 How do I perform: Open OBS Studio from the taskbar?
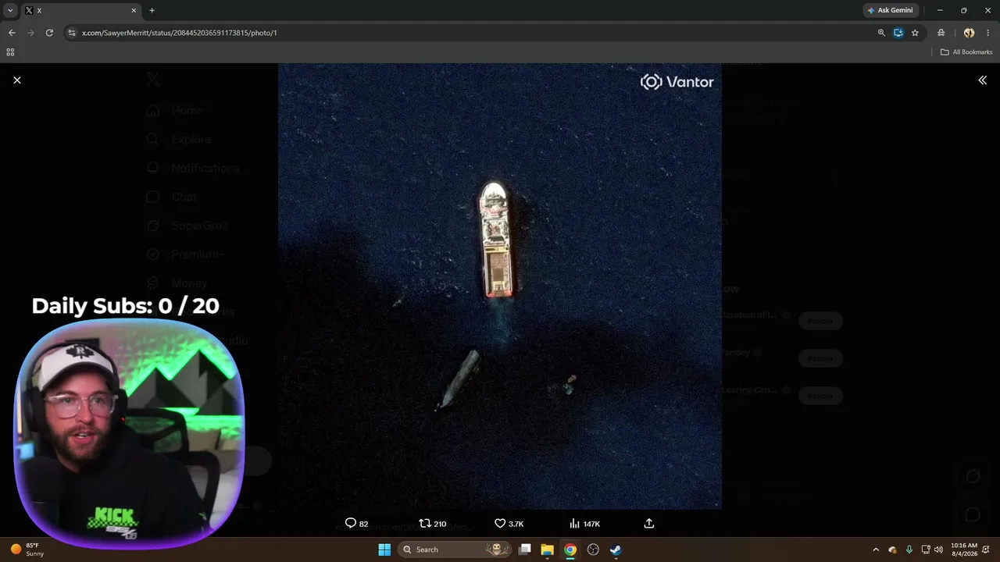[593, 550]
